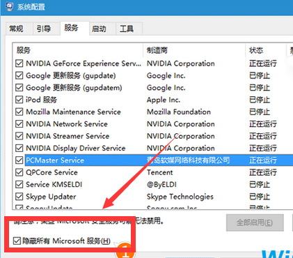
Task: Select the iPod 服务 name text
Action: (41, 100)
